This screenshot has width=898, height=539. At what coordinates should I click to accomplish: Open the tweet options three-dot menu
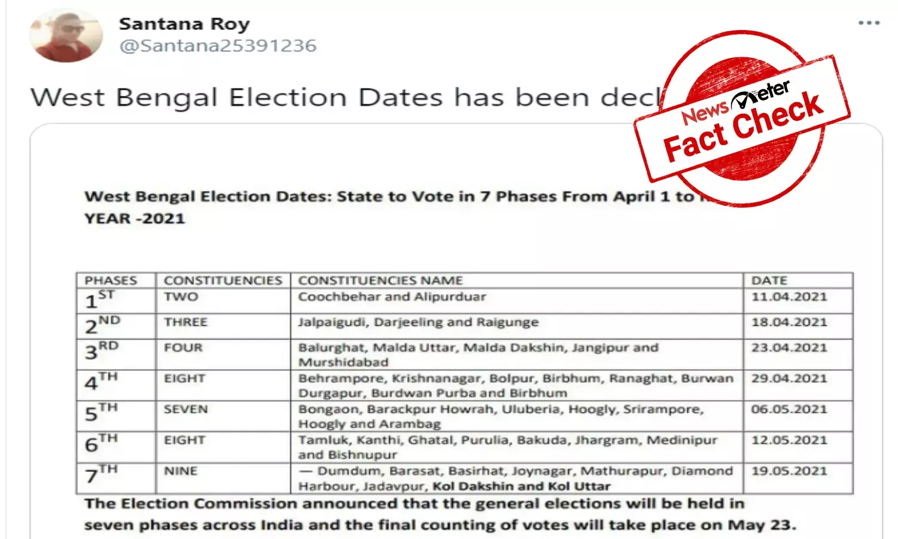[869, 23]
